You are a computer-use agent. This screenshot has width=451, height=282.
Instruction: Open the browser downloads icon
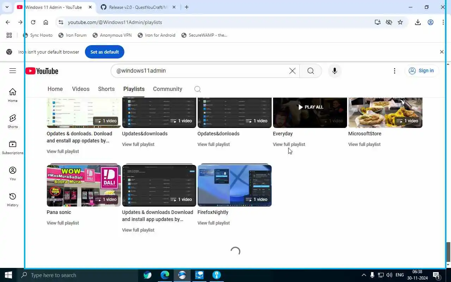418,22
